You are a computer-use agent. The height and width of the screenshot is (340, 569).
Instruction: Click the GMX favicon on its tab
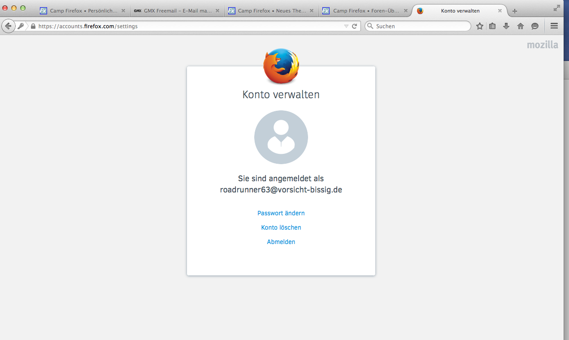coord(138,11)
